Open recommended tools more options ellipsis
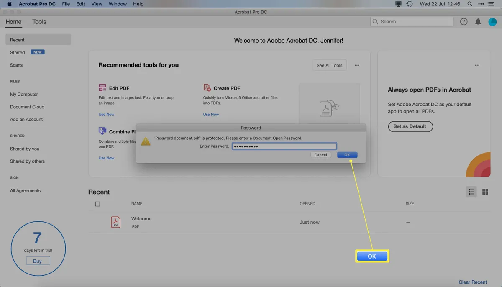This screenshot has height=287, width=502. click(x=357, y=65)
